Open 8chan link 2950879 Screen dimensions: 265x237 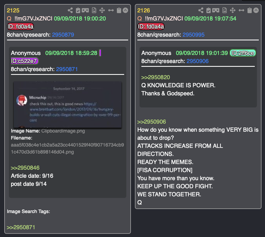click(63, 35)
